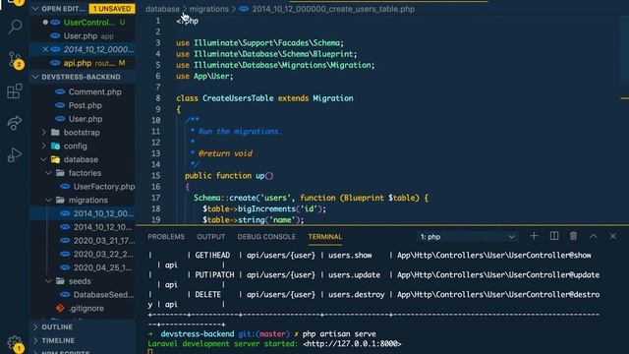Collapse the seeds folder
This screenshot has width=629, height=354.
tap(49, 281)
